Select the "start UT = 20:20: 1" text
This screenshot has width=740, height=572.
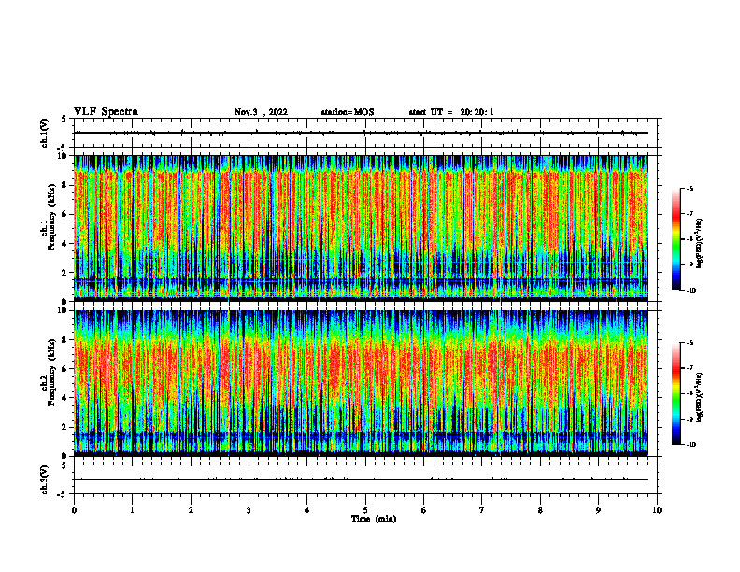tap(451, 112)
